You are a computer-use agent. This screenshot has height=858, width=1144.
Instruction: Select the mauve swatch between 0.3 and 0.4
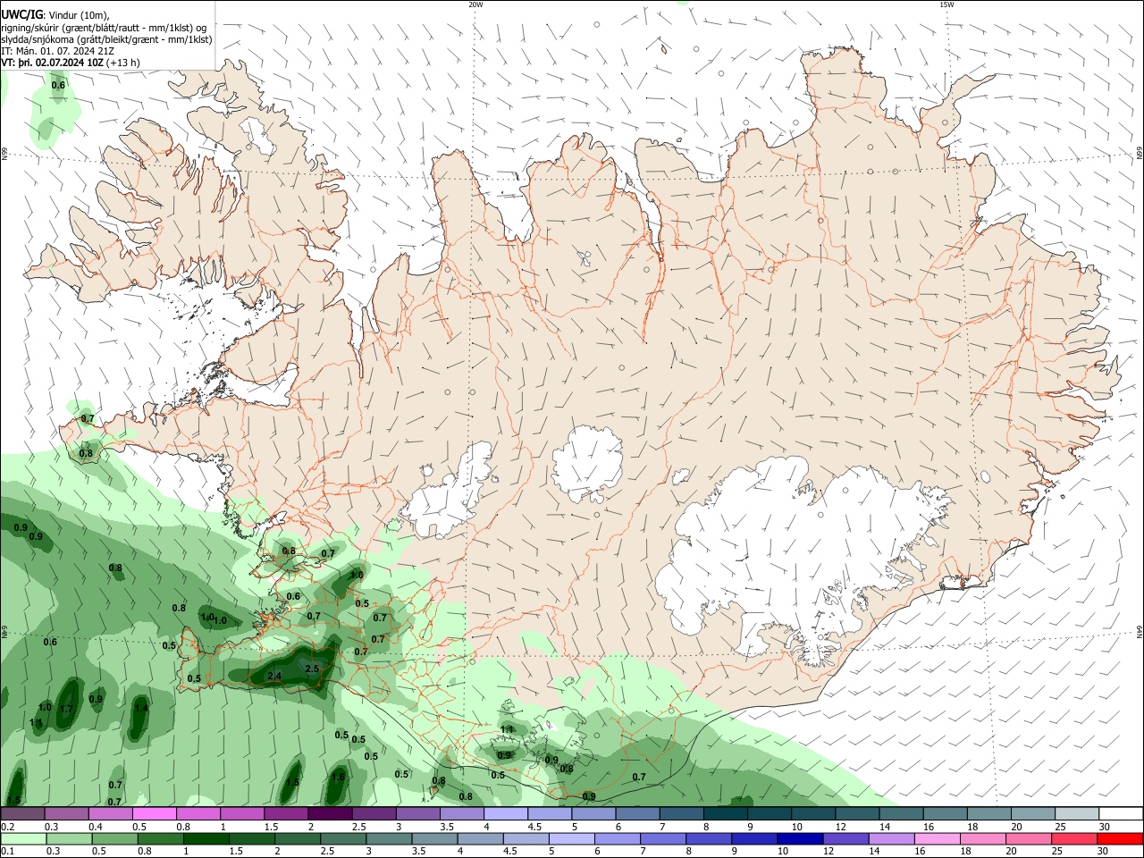pyautogui.click(x=67, y=813)
